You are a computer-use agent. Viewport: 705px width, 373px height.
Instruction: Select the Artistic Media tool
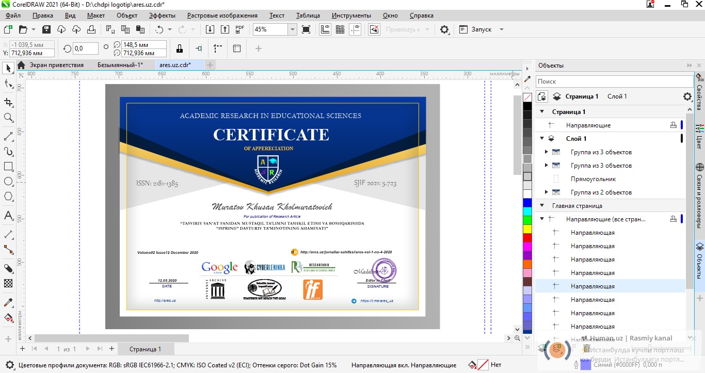point(8,151)
